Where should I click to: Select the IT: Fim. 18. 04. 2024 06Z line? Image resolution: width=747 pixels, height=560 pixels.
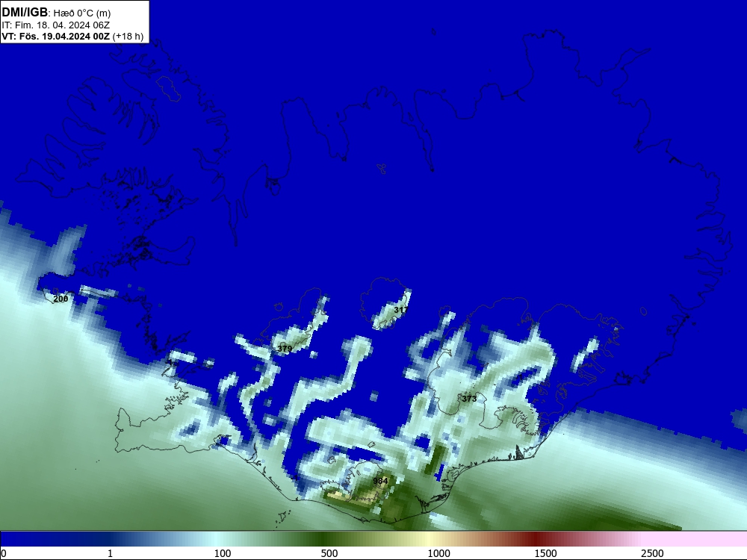[x=56, y=25]
